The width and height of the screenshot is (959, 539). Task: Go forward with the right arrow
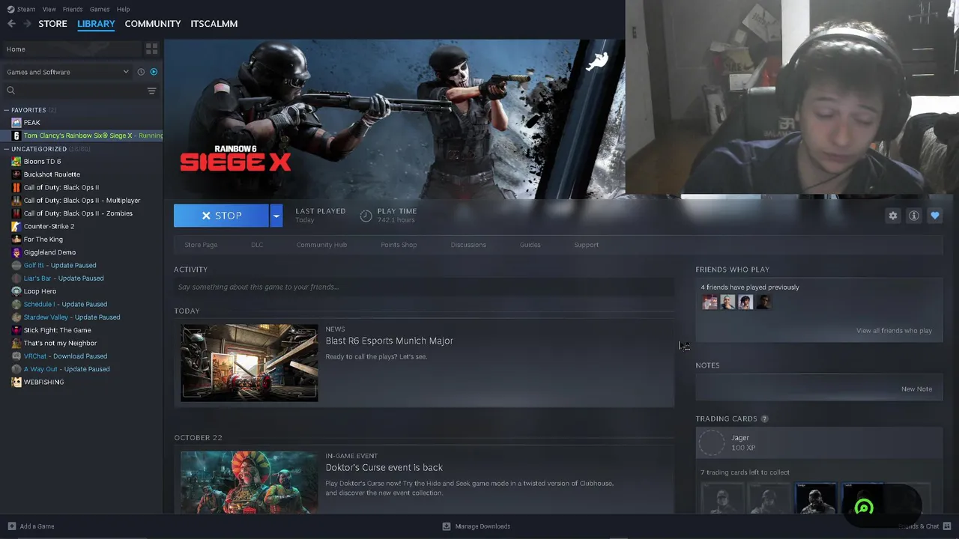(27, 24)
